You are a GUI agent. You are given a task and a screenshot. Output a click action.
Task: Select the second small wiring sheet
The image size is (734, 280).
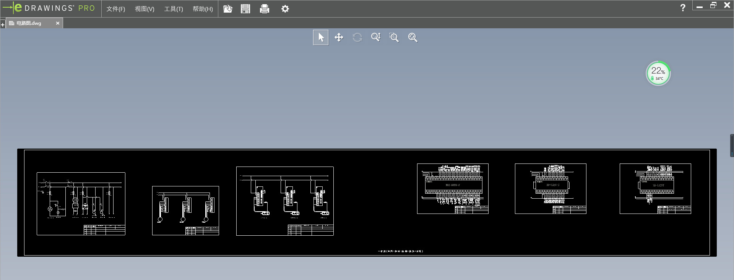pyautogui.click(x=185, y=210)
